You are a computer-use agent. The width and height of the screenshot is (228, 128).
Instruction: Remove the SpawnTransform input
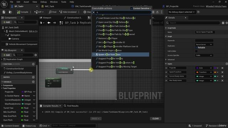[x=222, y=72]
